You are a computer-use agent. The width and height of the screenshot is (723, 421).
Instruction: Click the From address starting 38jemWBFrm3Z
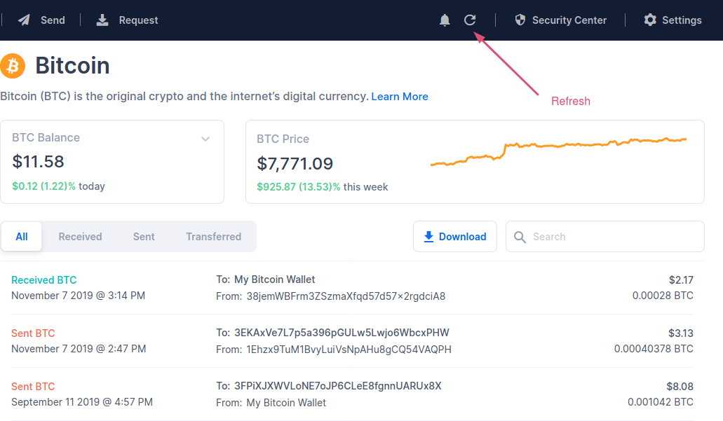[x=346, y=296]
